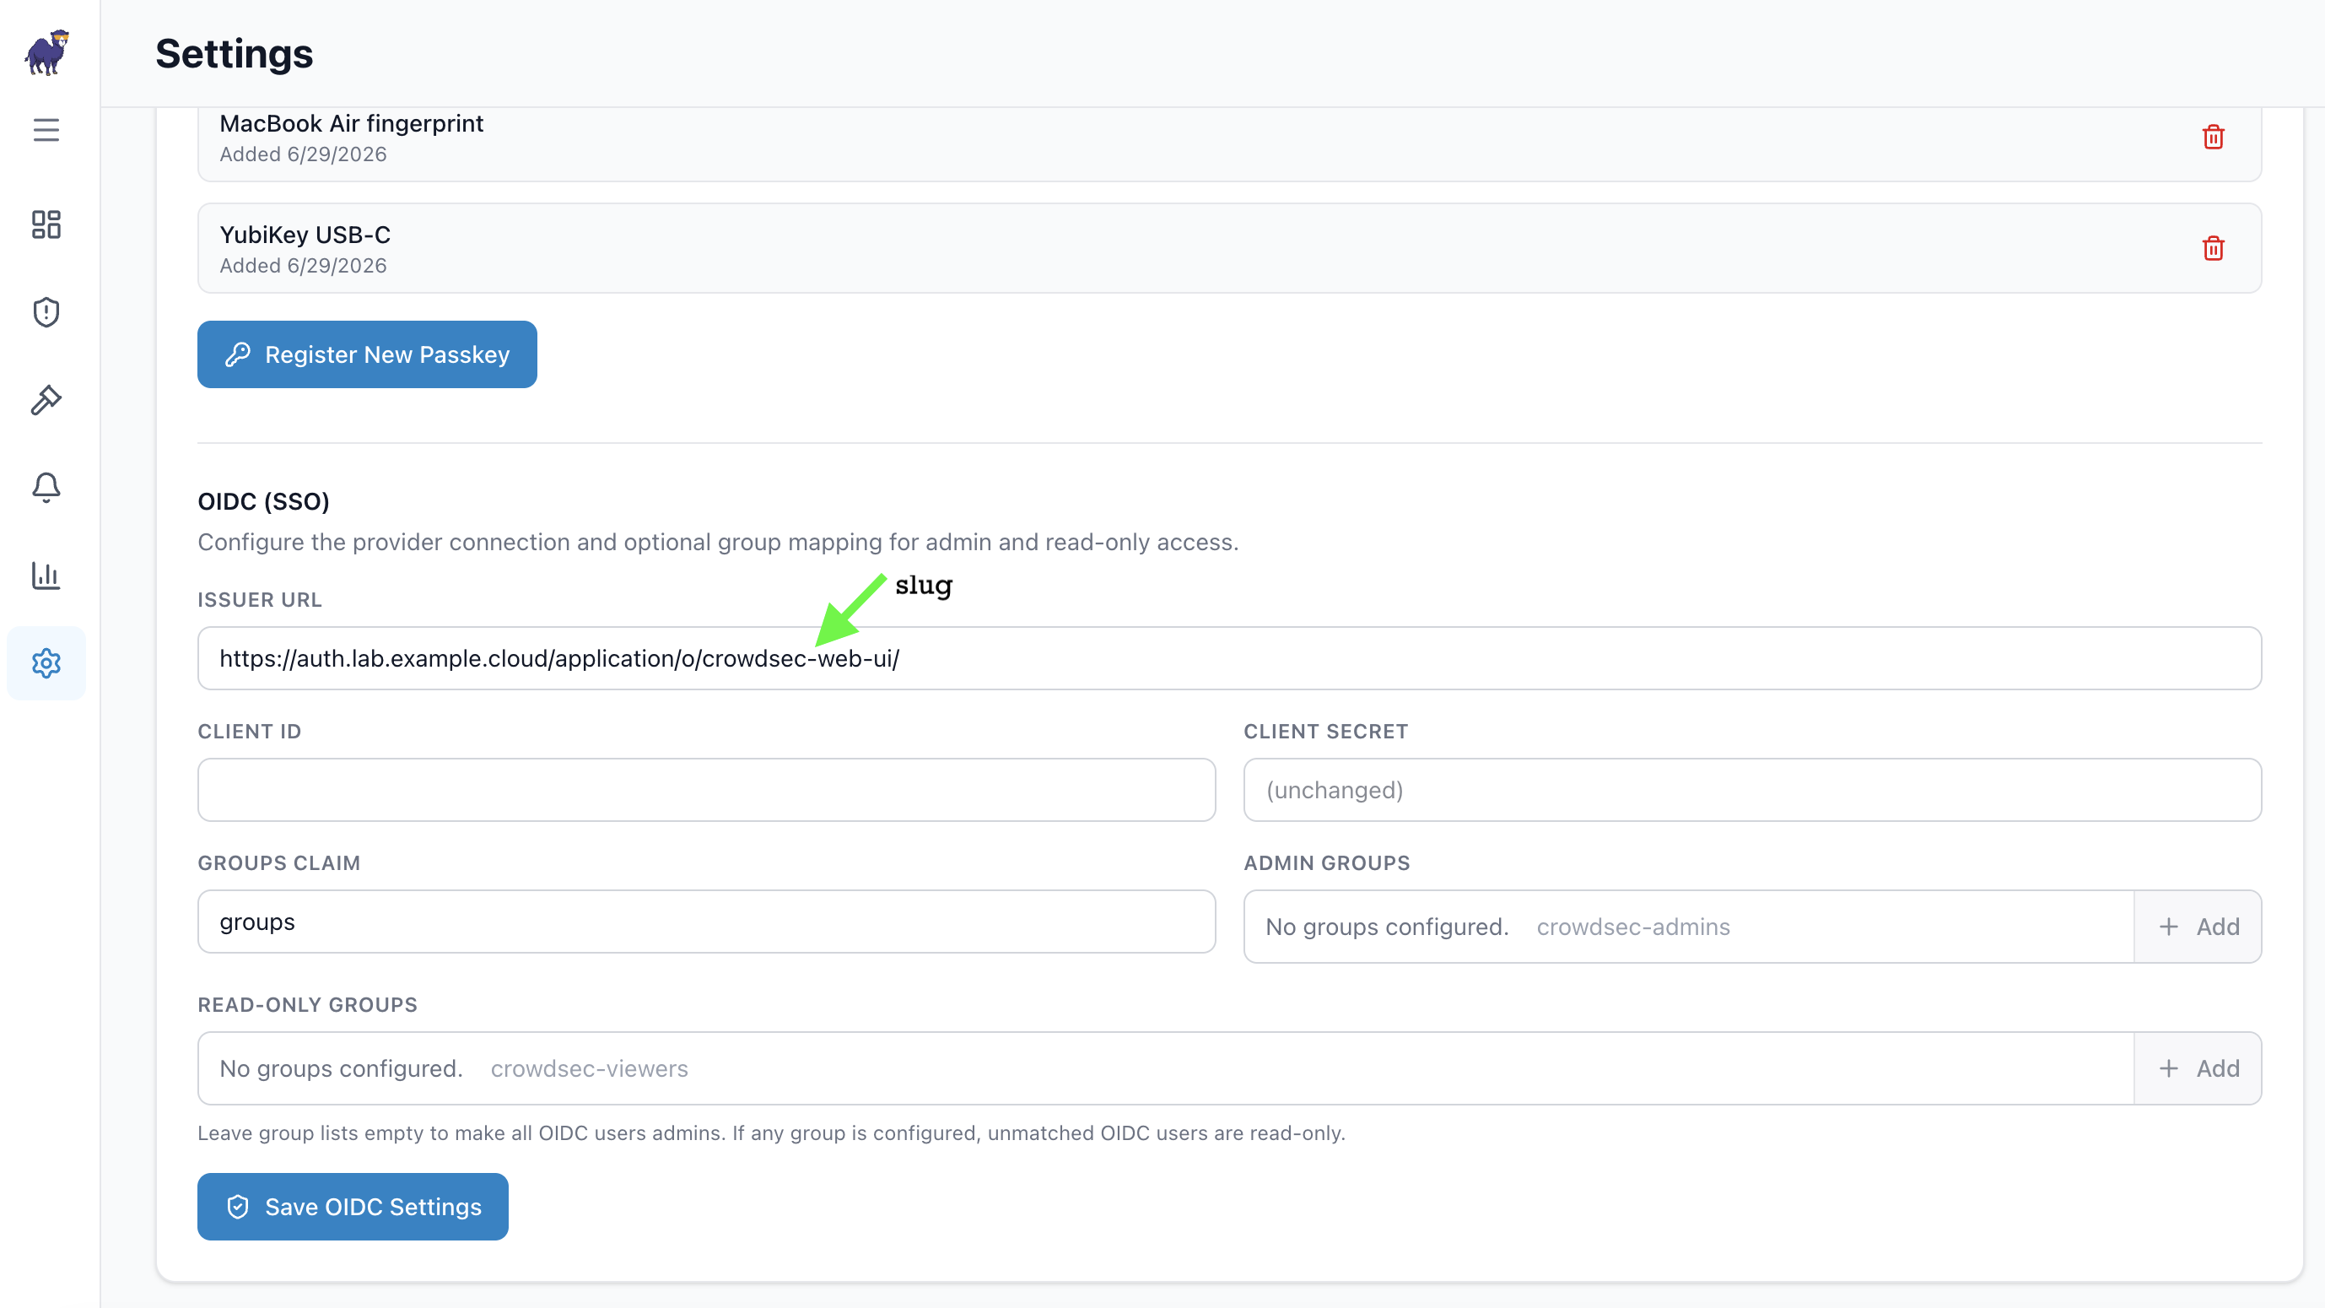2325x1308 pixels.
Task: Select the settings gear icon
Action: pos(46,663)
